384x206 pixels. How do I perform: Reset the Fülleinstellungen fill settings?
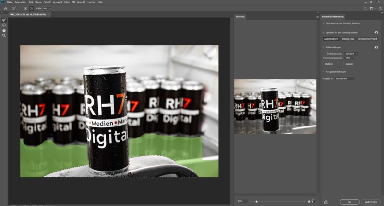coord(376,47)
